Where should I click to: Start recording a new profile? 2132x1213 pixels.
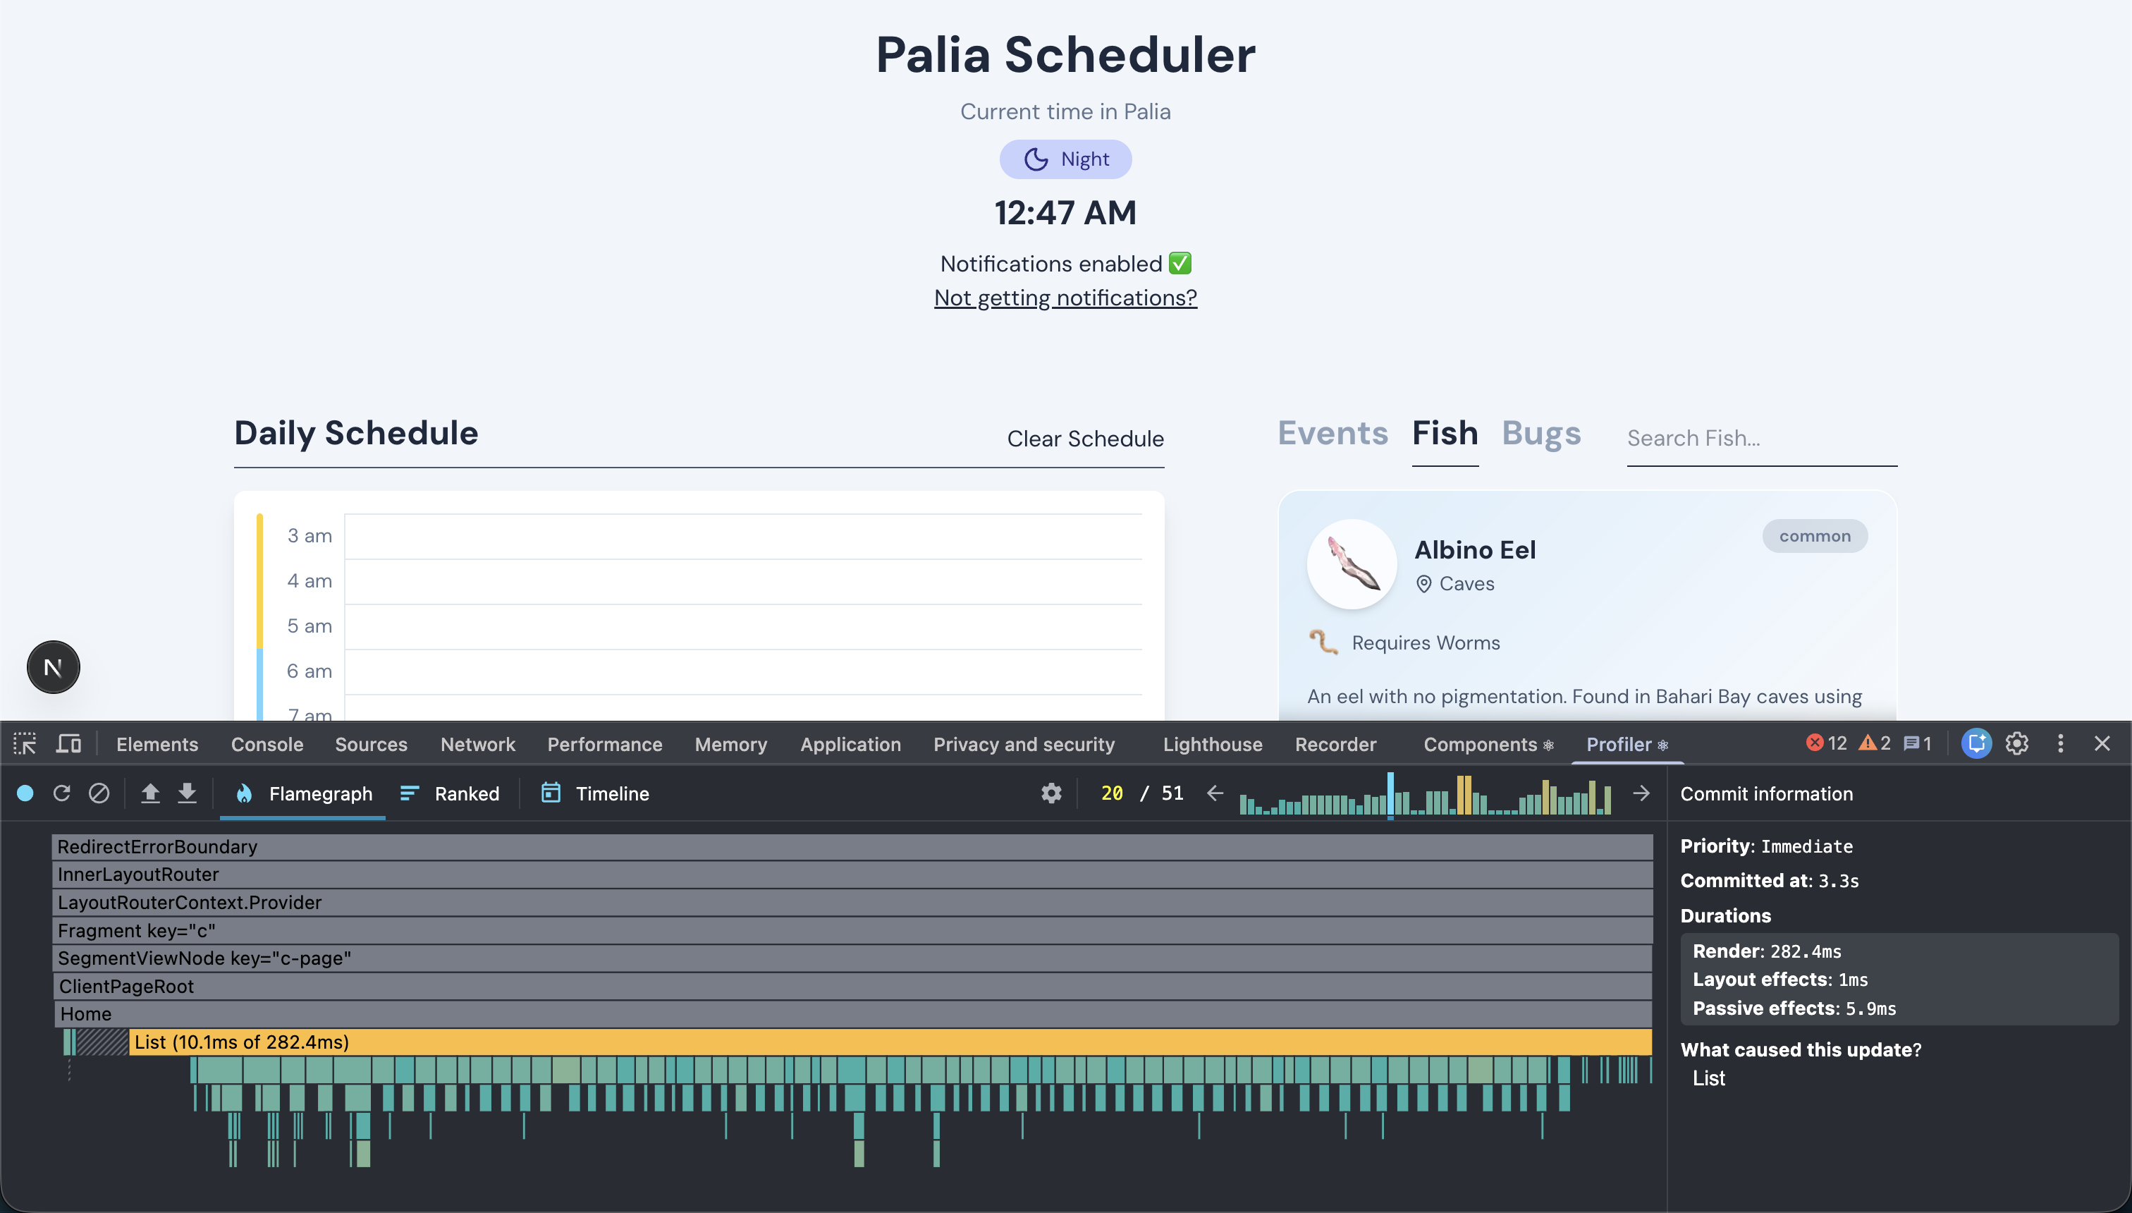coord(24,793)
